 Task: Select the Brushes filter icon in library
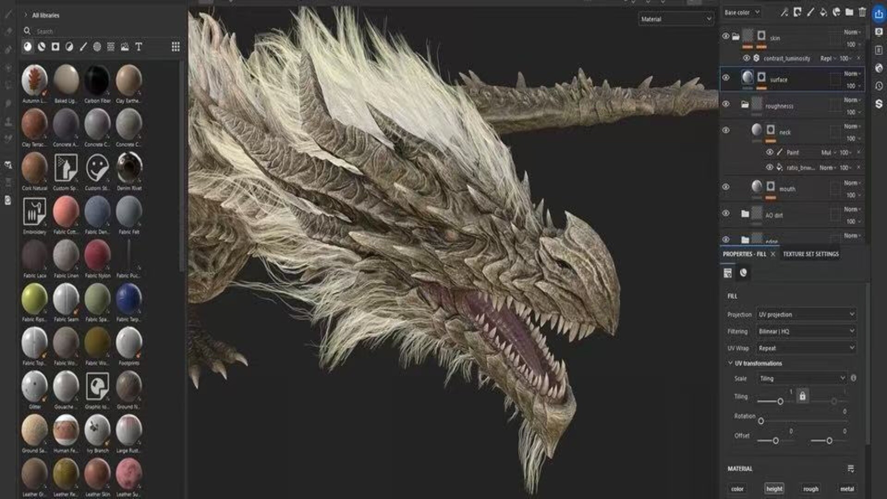coord(83,47)
